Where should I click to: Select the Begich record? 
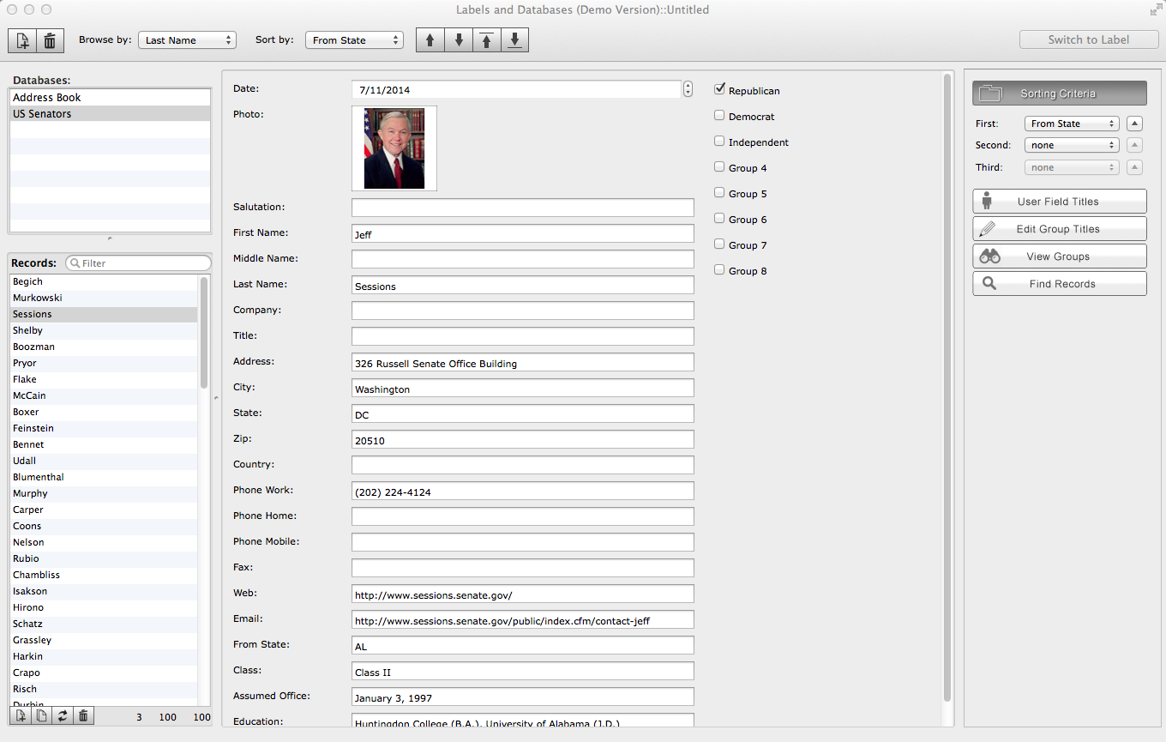point(104,281)
